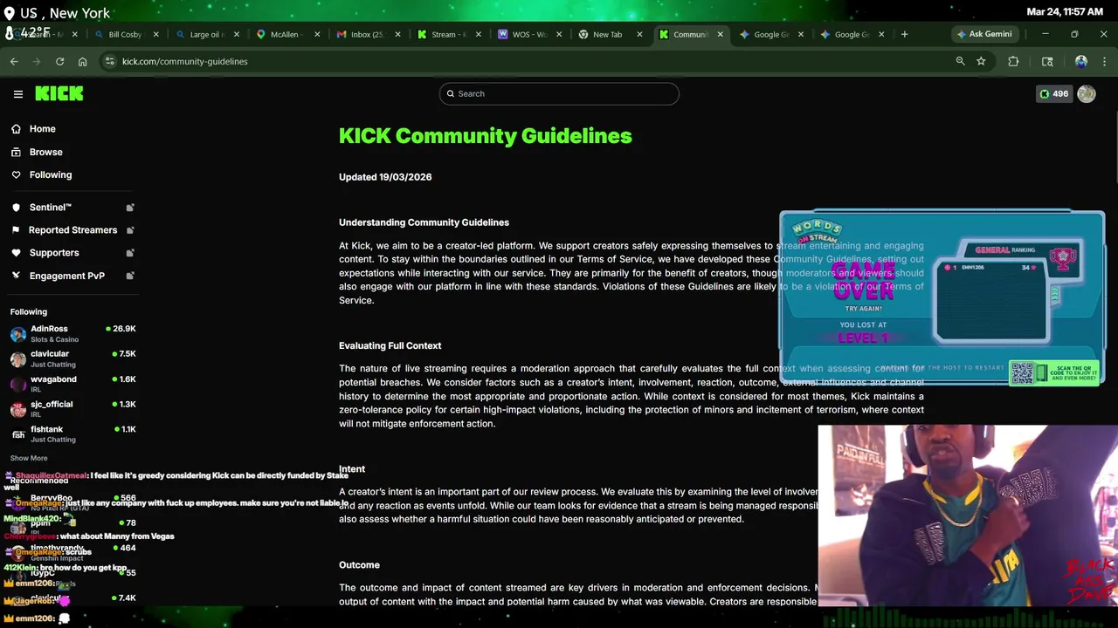Click the Browse icon in sidebar

(16, 152)
